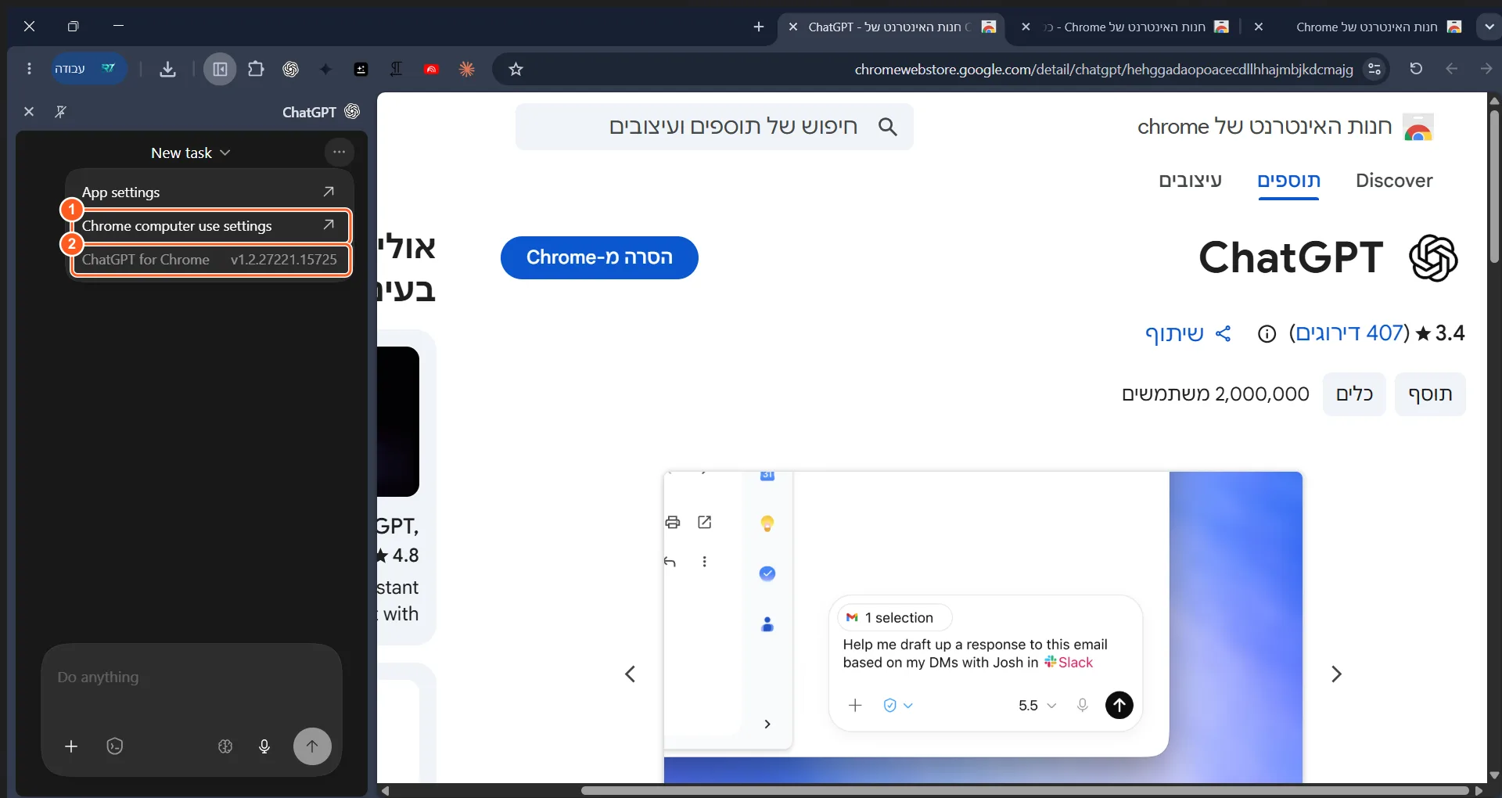
Task: Click the Downloads icon in Chrome toolbar
Action: pyautogui.click(x=167, y=69)
